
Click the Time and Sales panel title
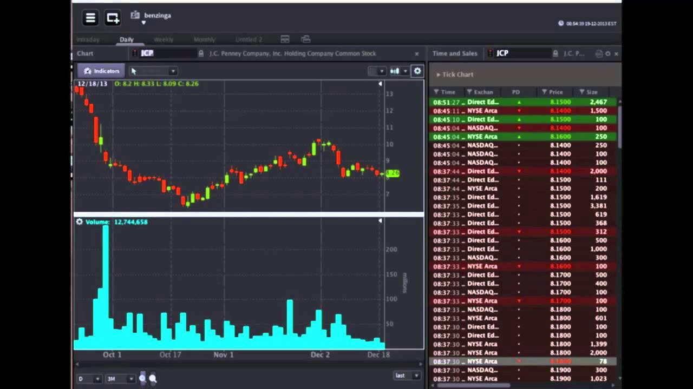coord(455,53)
